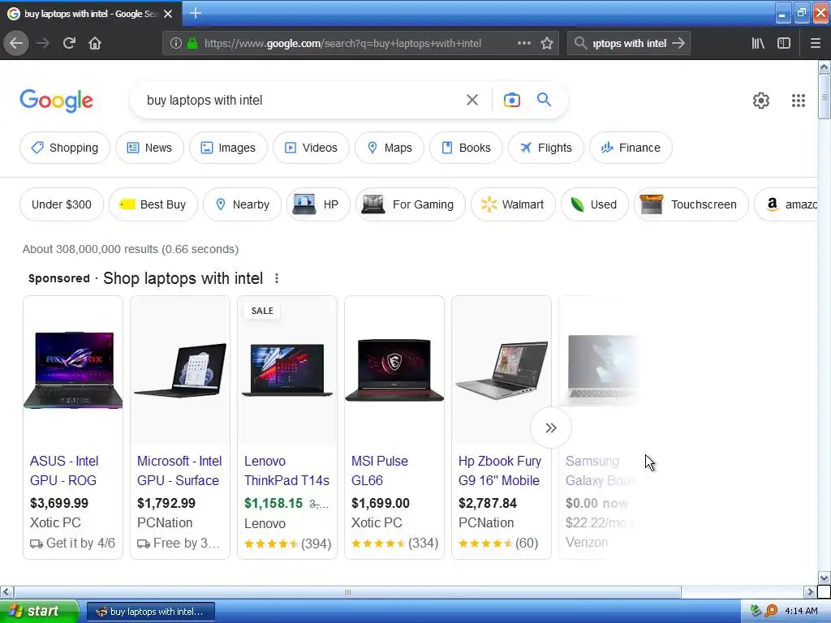This screenshot has width=831, height=623.
Task: Click the horizontal scrollbar right arrow
Action: (810, 591)
